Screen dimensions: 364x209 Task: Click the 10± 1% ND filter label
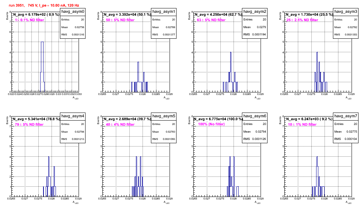(x=302, y=125)
